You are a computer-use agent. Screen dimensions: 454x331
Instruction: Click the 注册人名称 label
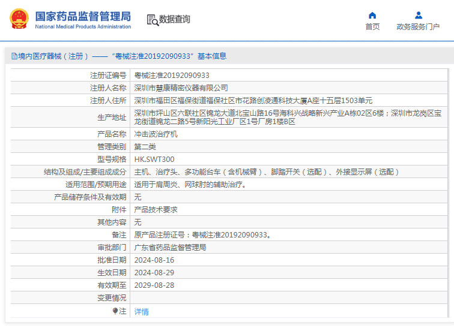108,88
